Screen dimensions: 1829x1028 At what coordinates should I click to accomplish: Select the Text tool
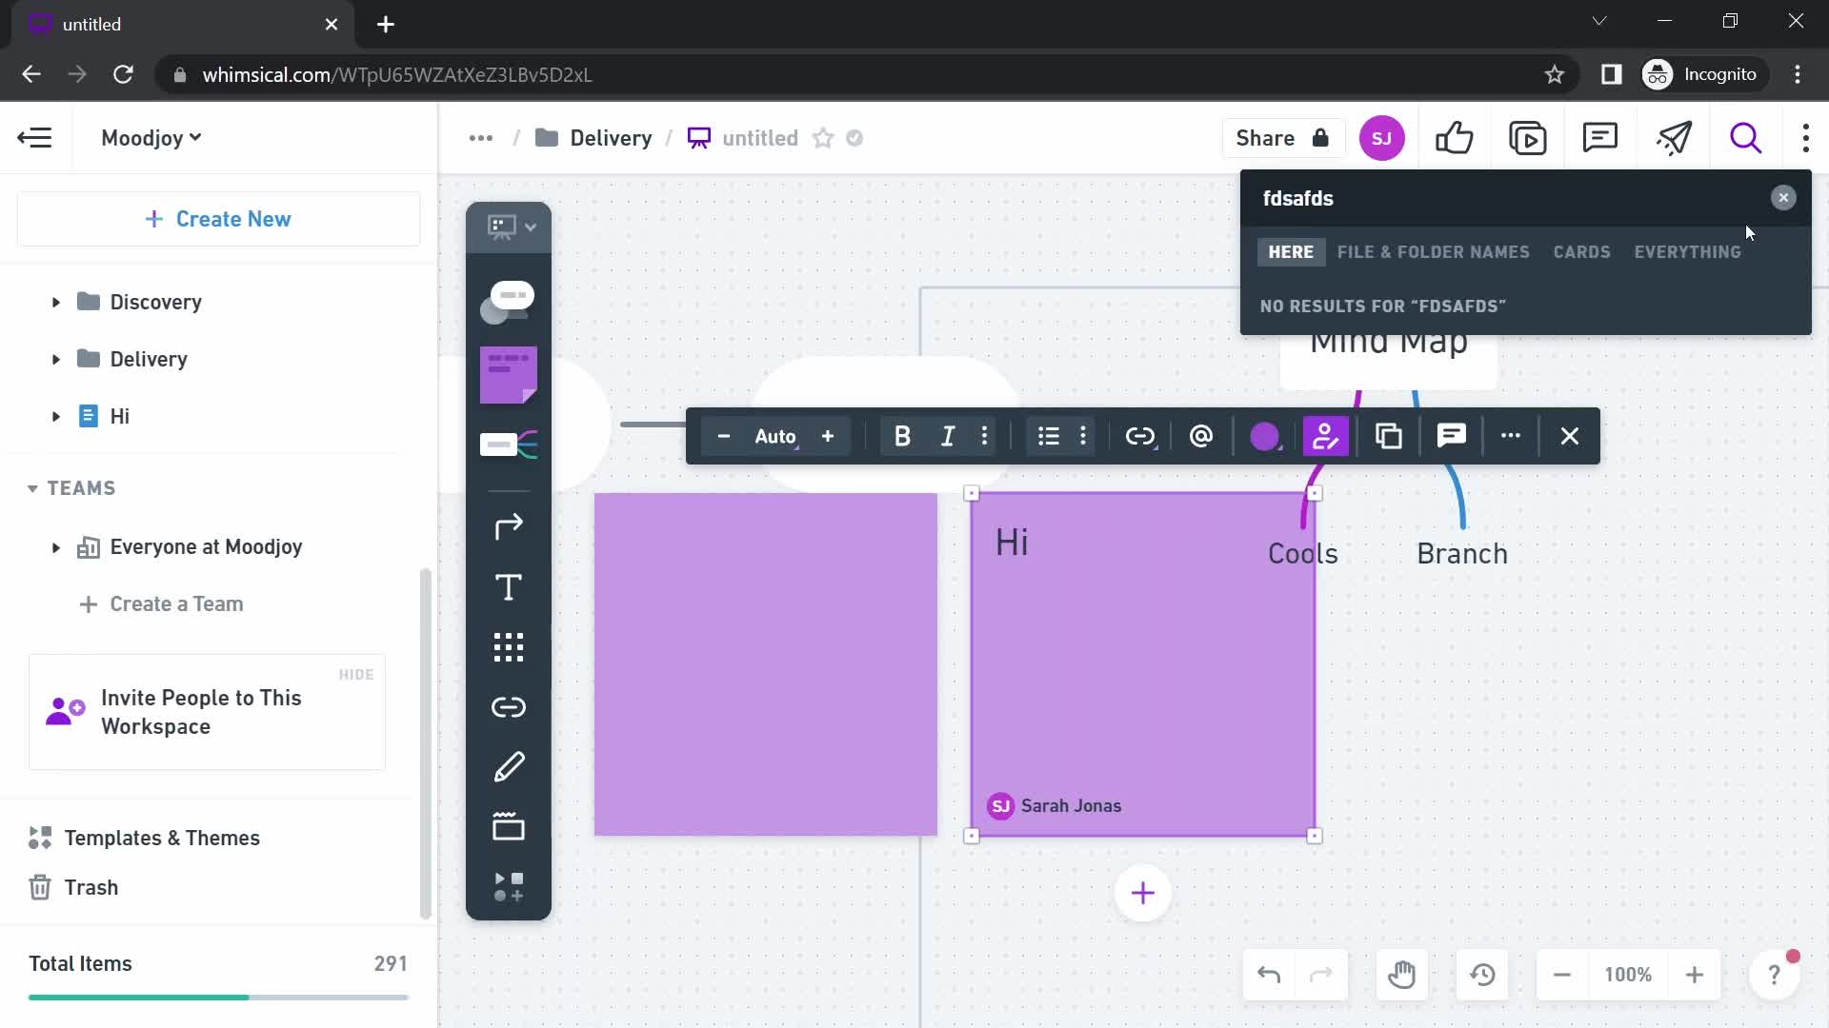pos(509,587)
